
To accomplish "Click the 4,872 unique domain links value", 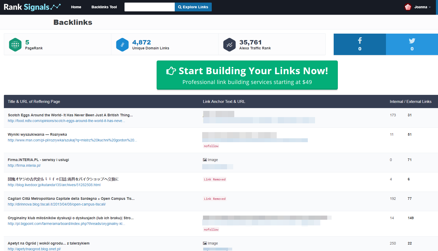I will pyautogui.click(x=142, y=42).
